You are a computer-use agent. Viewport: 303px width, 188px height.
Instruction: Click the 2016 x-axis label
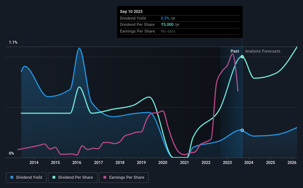click(x=77, y=162)
